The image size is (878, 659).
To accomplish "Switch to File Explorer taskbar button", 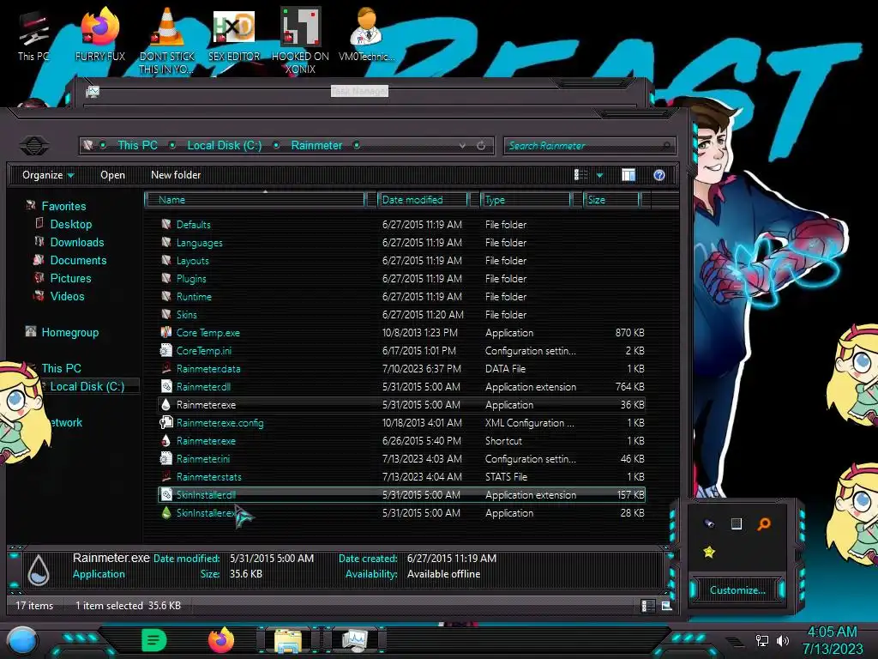I will click(288, 640).
